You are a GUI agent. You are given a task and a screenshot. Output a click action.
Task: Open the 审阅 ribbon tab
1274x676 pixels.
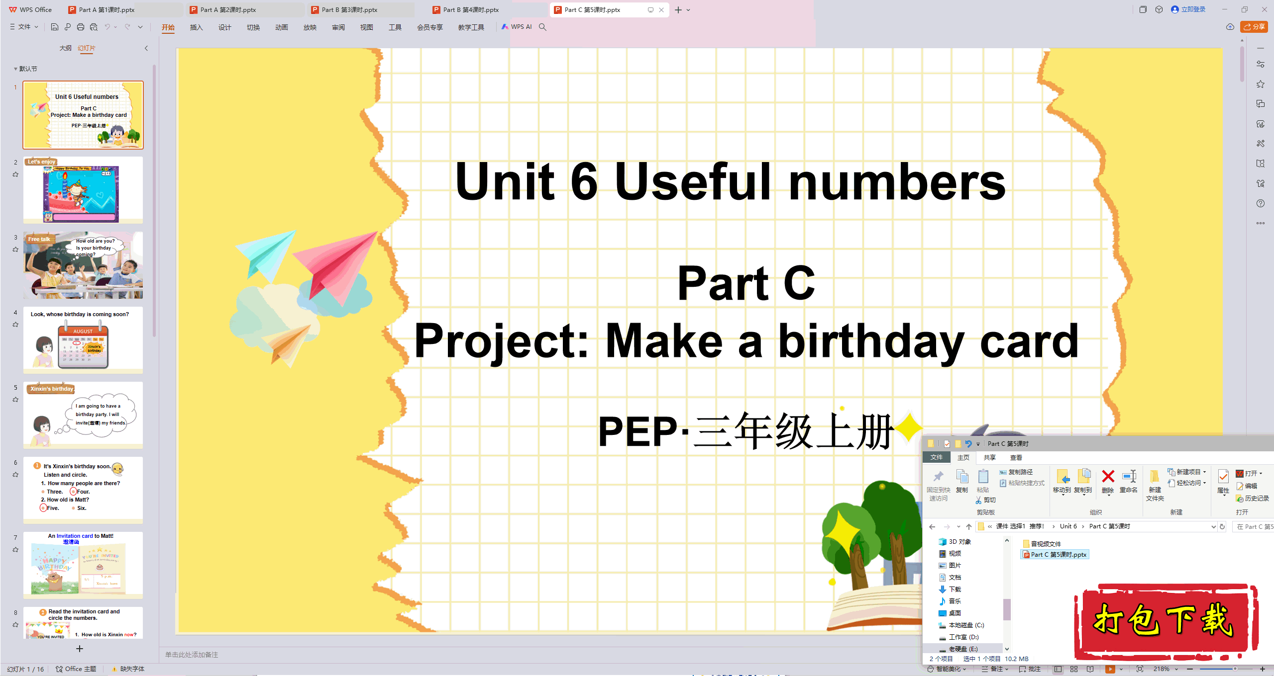click(338, 27)
